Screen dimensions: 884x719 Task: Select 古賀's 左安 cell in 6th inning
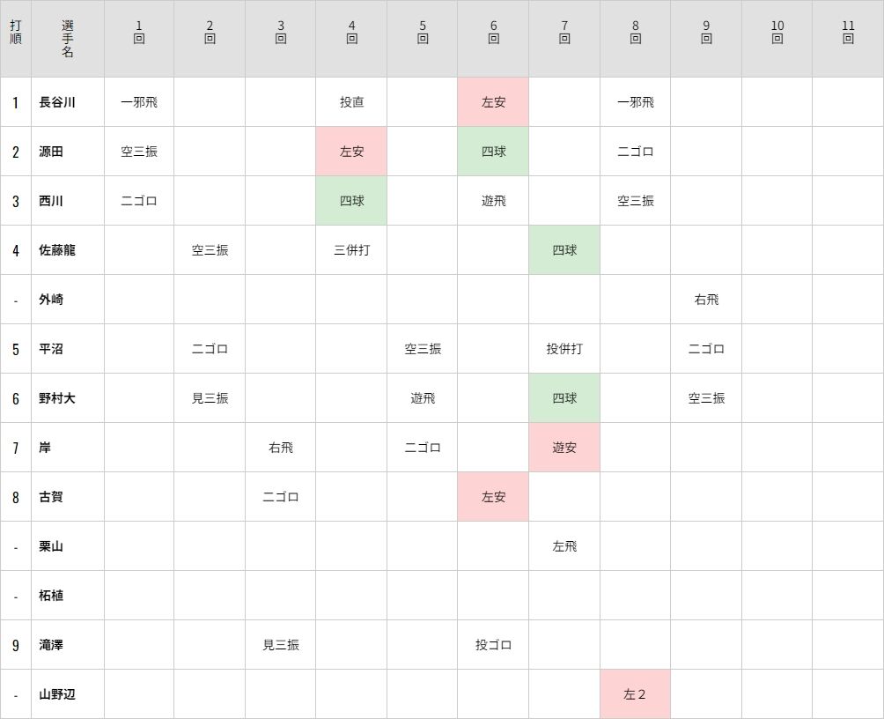click(493, 497)
